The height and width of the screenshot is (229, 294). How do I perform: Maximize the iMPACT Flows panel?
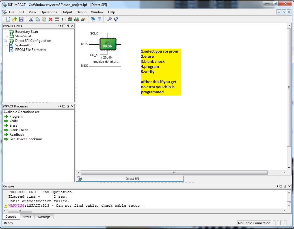[x=64, y=26]
